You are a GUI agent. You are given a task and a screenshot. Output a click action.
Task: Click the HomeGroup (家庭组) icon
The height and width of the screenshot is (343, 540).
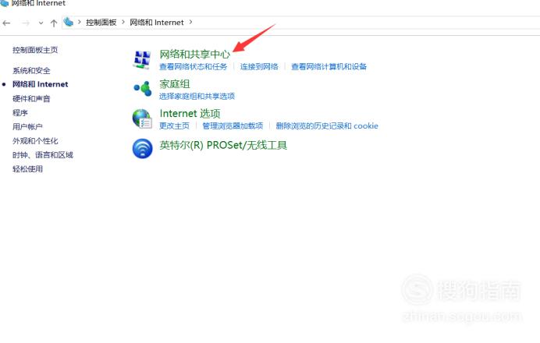[x=142, y=89]
